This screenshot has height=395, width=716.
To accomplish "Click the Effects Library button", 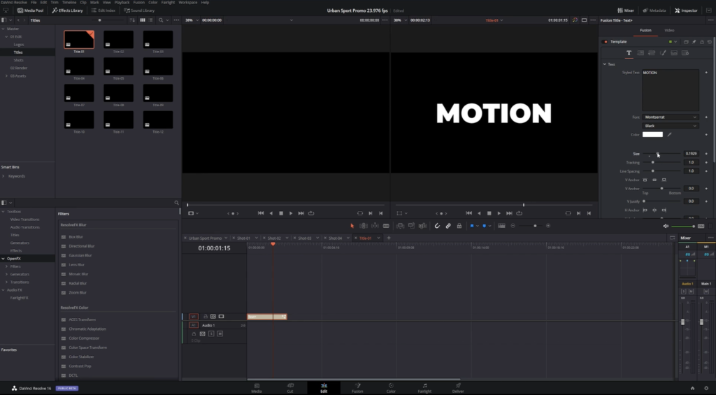I will [x=67, y=10].
